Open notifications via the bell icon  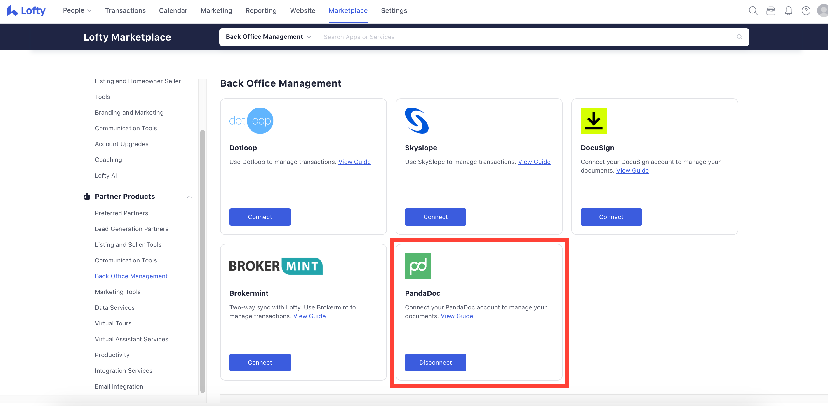point(789,10)
